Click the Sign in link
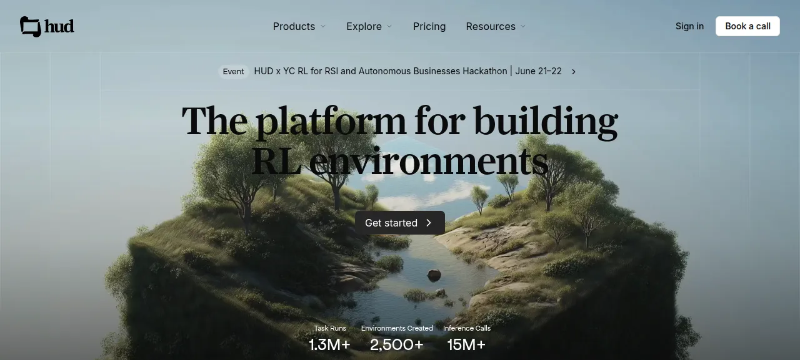 689,26
